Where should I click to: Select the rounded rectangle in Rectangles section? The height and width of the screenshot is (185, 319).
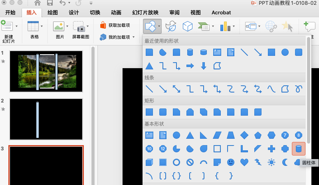click(163, 112)
